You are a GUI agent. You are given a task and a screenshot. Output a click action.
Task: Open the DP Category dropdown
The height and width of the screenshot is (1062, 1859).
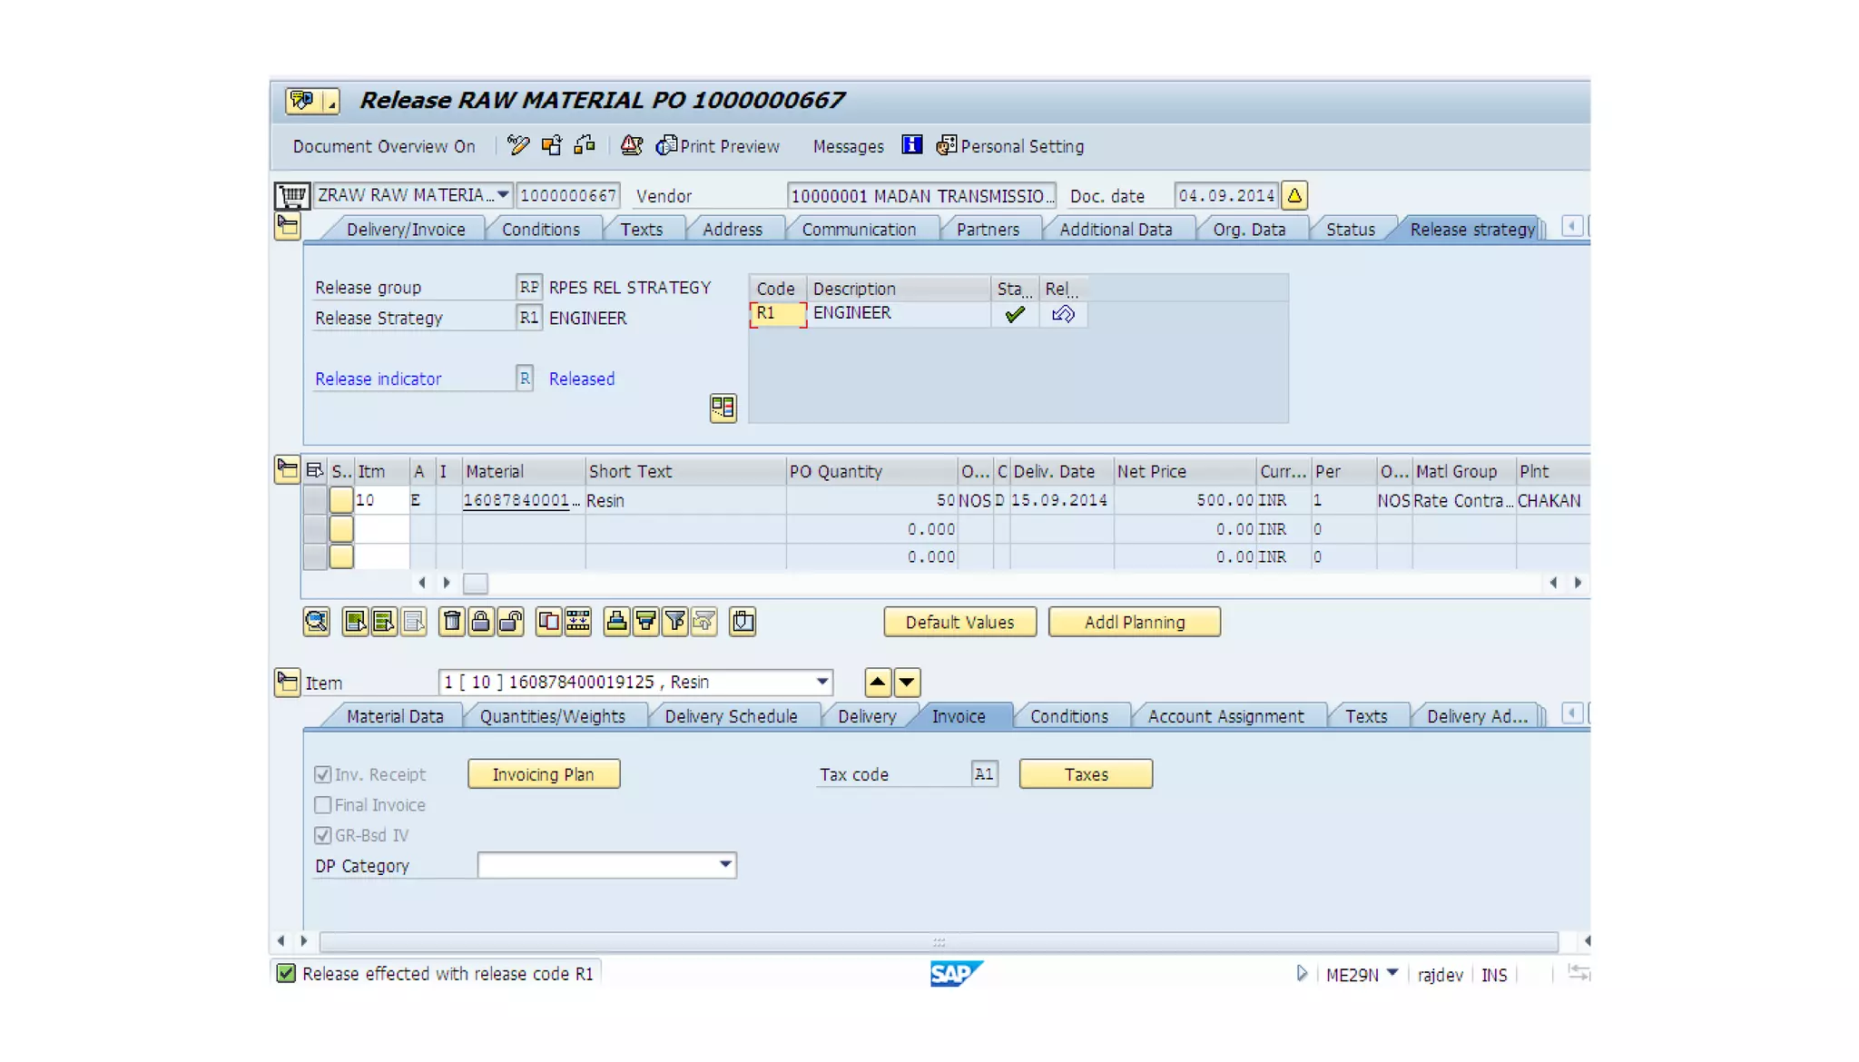724,865
